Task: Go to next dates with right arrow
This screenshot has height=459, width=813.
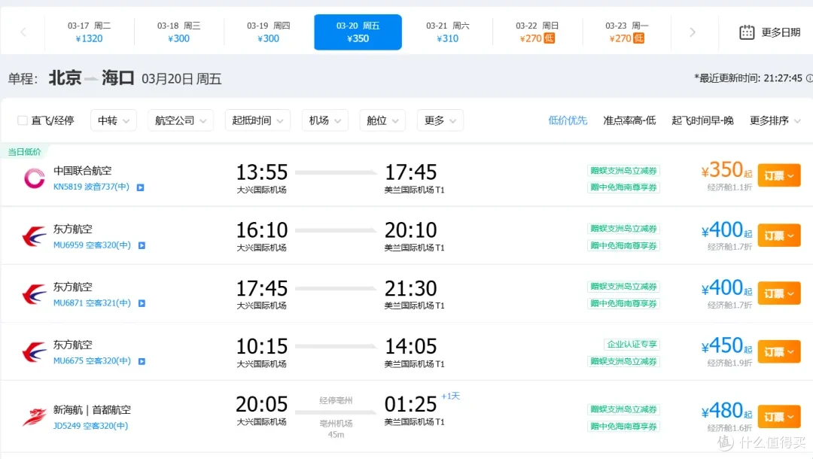Action: pyautogui.click(x=693, y=32)
